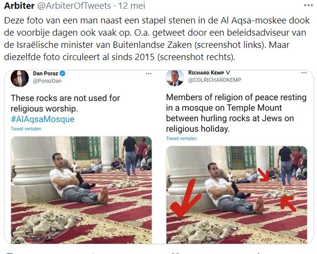The width and height of the screenshot is (317, 254).
Task: Open the @PorazDan handle
Action: (x=47, y=81)
